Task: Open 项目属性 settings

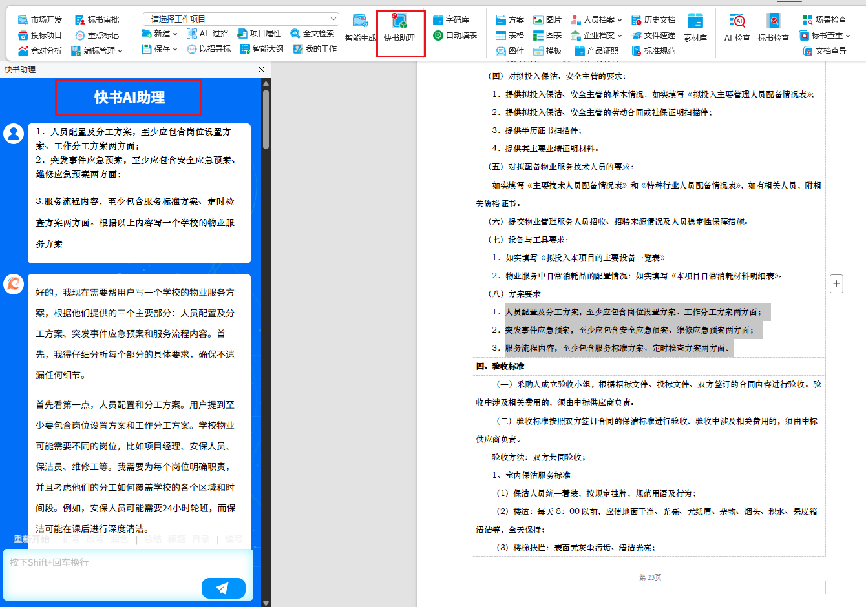Action: pos(259,33)
